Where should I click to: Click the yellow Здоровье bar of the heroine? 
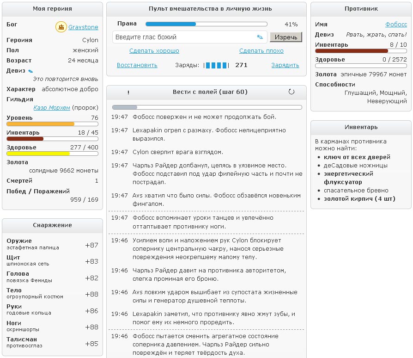52,153
